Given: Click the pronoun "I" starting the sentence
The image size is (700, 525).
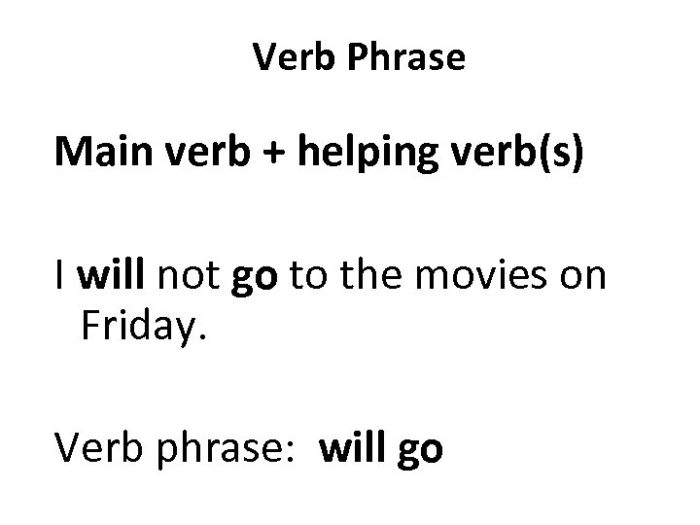Looking at the screenshot, I should [x=62, y=277].
